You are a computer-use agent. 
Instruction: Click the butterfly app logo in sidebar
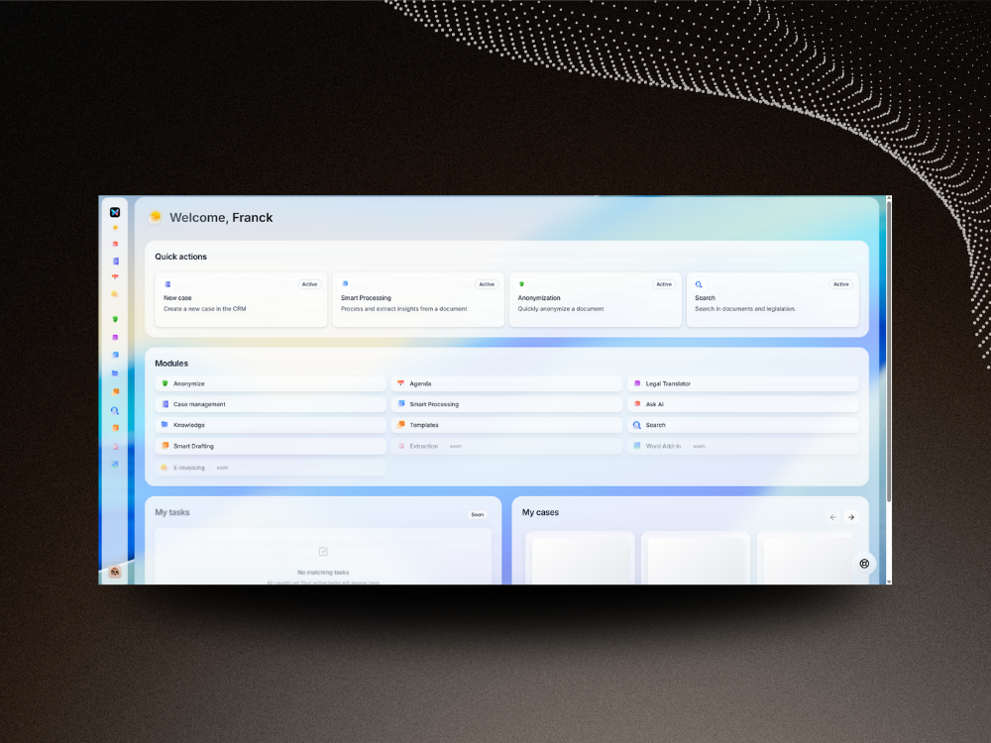coord(115,212)
